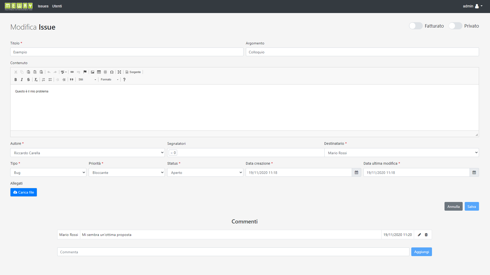The width and height of the screenshot is (490, 275).
Task: Insert a table in the editor
Action: coord(99,72)
